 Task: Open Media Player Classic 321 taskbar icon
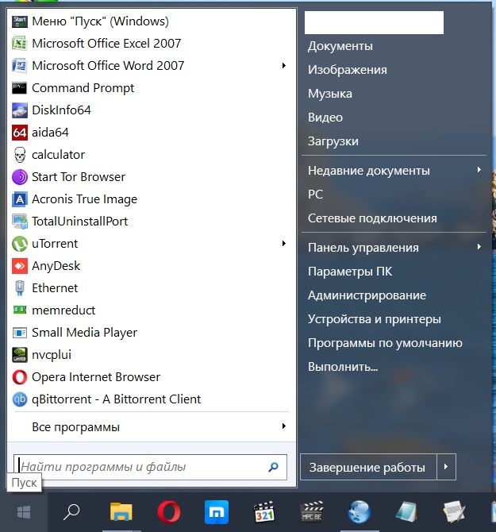tap(264, 512)
